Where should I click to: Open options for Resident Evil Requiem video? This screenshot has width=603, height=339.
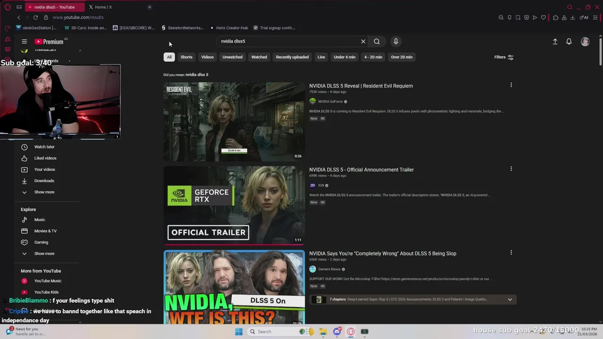point(511,85)
